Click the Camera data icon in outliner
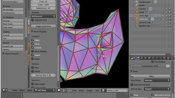This screenshot has height=98, width=175. [x=151, y=9]
